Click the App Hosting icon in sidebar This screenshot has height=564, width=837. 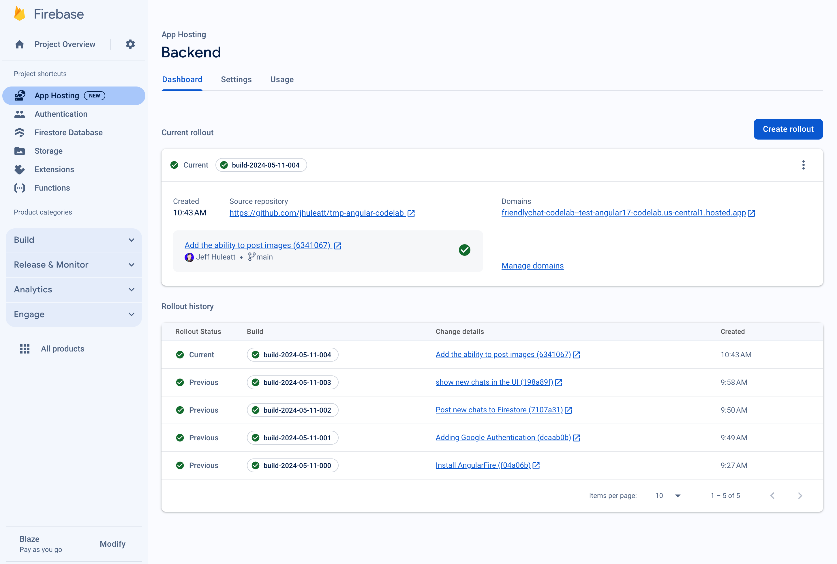tap(20, 96)
